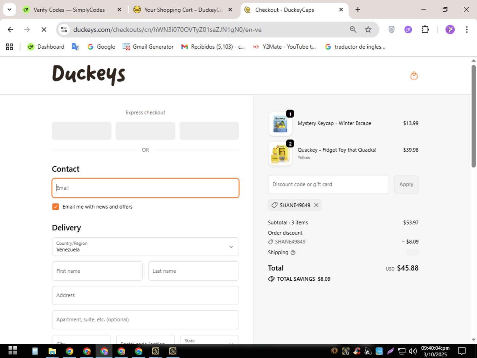Viewport: 477px width, 358px height.
Task: Open the State dropdown
Action: [209, 340]
